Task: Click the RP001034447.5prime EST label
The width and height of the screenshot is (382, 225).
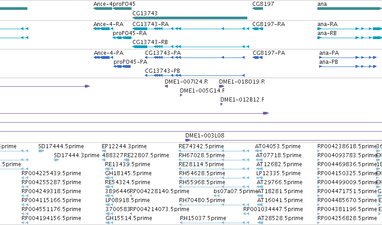Action: click(x=273, y=209)
